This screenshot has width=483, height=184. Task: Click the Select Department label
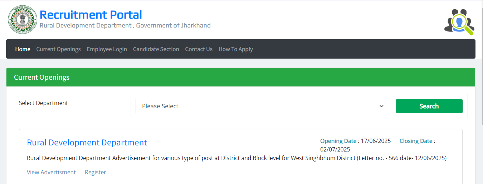coord(43,103)
